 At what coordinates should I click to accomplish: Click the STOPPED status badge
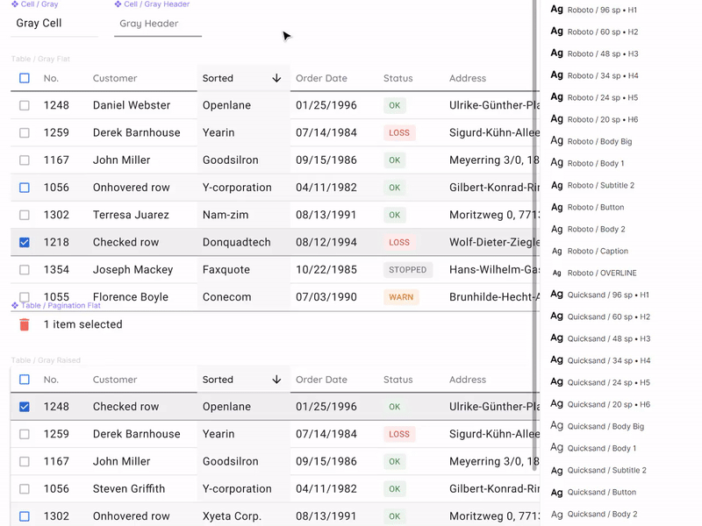tap(408, 270)
